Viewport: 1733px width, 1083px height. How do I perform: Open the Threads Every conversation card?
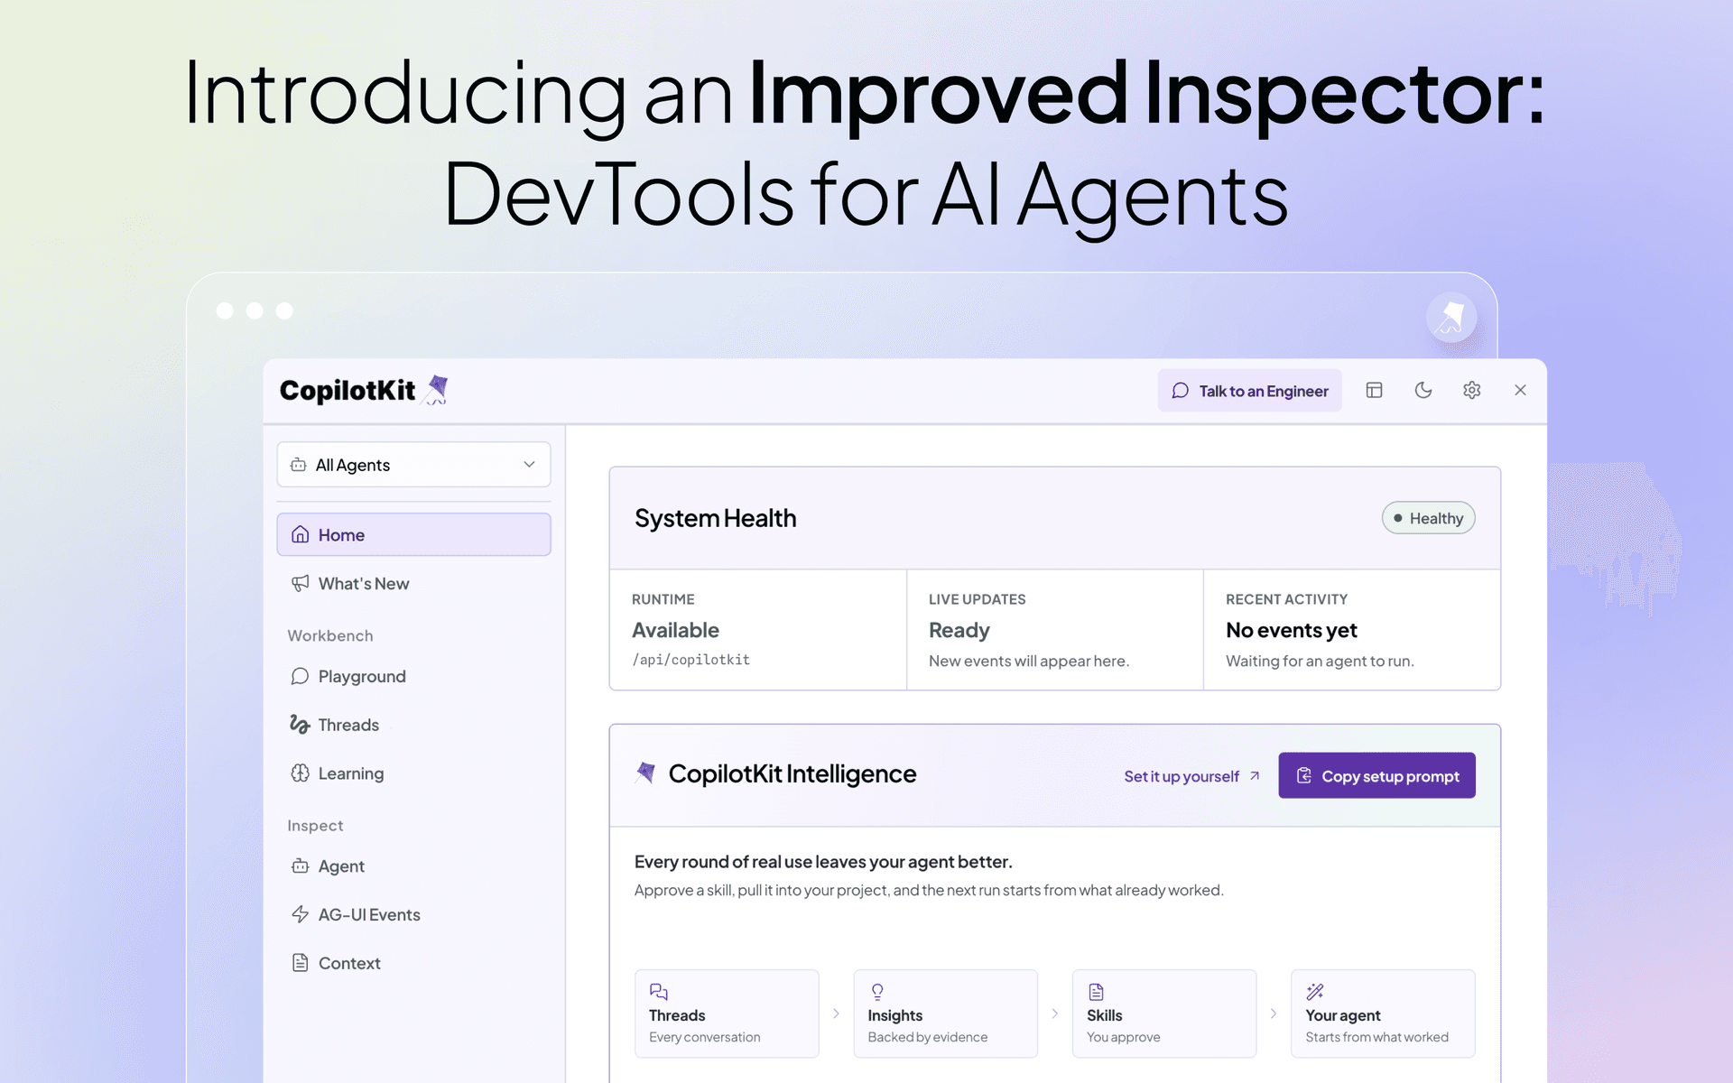click(727, 1014)
